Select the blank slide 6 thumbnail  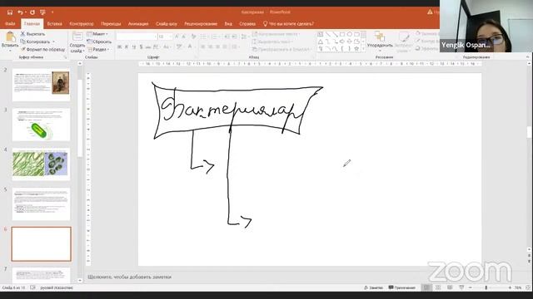41,244
